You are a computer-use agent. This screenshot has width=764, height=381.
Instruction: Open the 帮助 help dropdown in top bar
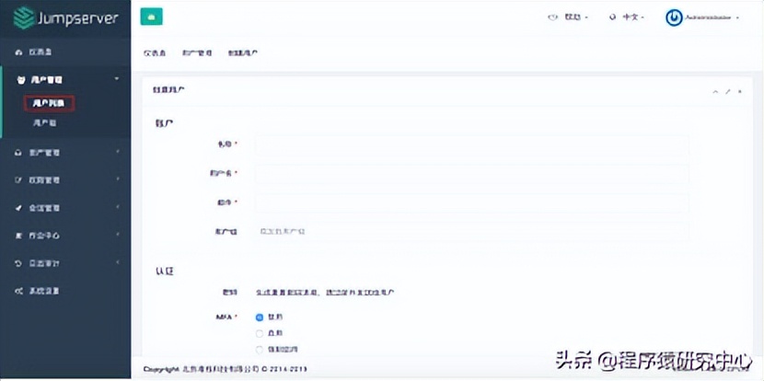pyautogui.click(x=568, y=17)
